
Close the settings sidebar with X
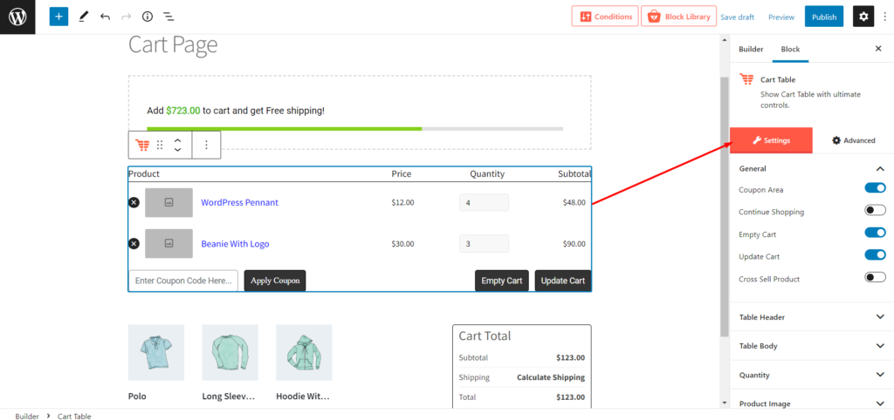878,49
